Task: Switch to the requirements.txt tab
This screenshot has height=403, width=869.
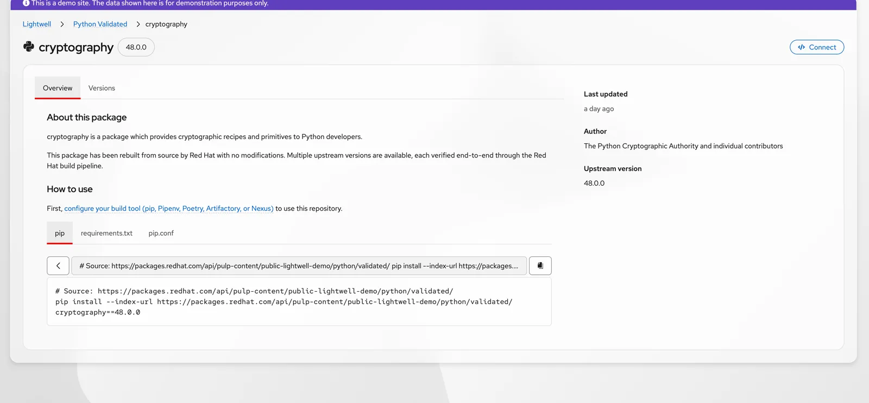Action: pyautogui.click(x=106, y=233)
